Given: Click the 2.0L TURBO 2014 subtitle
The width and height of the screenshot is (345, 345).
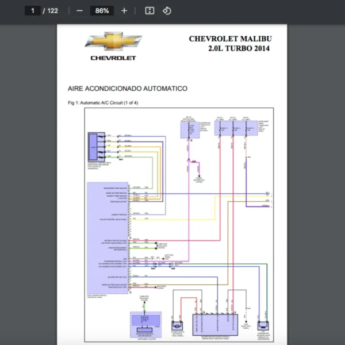Looking at the screenshot, I should point(239,49).
